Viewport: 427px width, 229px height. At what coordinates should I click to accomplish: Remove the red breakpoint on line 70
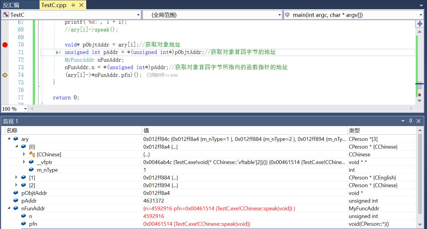5,45
